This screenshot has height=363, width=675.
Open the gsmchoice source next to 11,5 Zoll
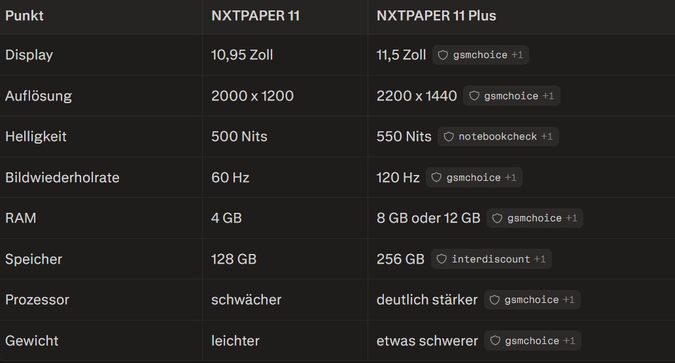point(480,55)
